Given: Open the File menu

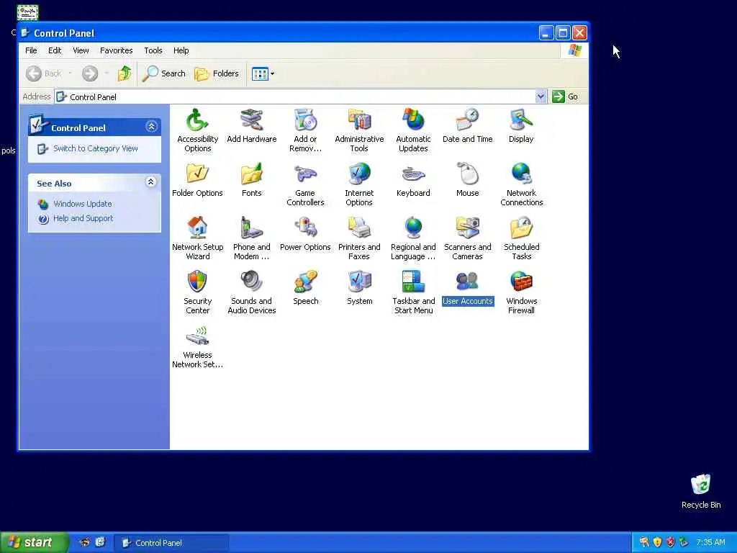Looking at the screenshot, I should coord(31,50).
